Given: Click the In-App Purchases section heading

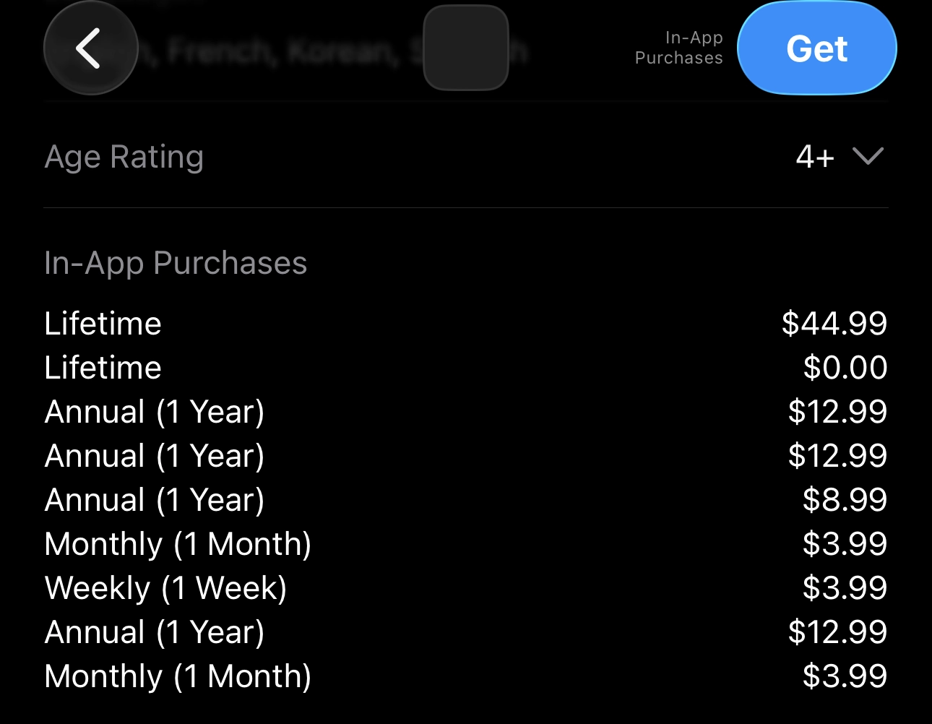Looking at the screenshot, I should point(176,263).
